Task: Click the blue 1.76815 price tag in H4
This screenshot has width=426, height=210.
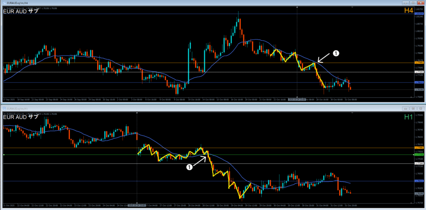Action: pos(419,82)
